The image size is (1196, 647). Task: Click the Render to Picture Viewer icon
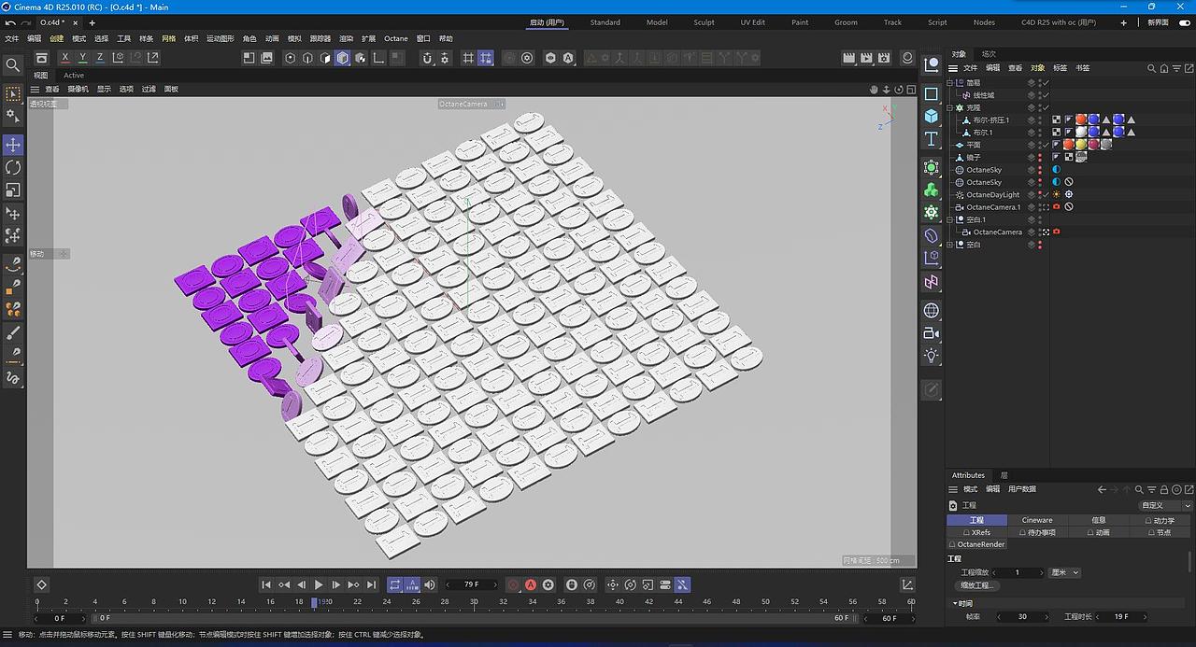coord(865,58)
